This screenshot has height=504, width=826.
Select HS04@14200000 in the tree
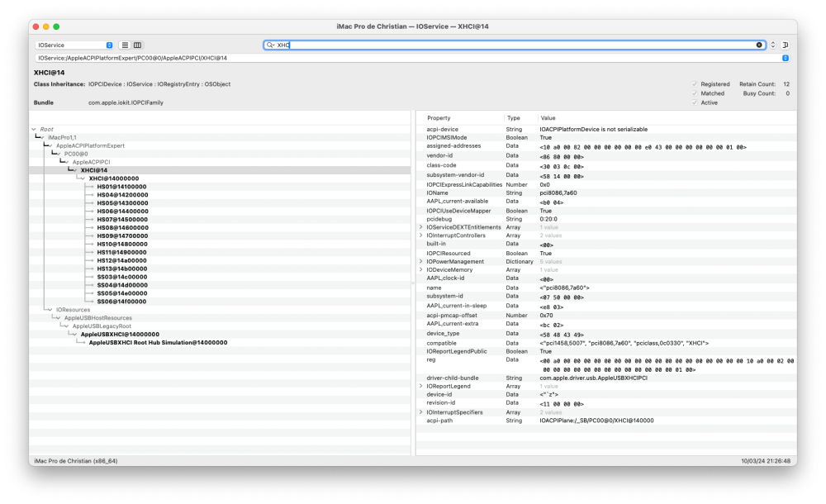(x=122, y=195)
